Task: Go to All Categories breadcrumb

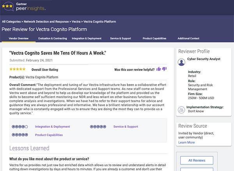Action: click(x=11, y=21)
